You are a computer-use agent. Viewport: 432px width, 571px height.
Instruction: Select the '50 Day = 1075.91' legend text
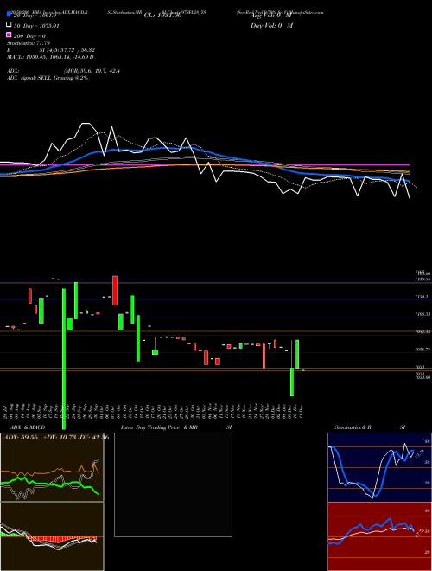click(36, 26)
